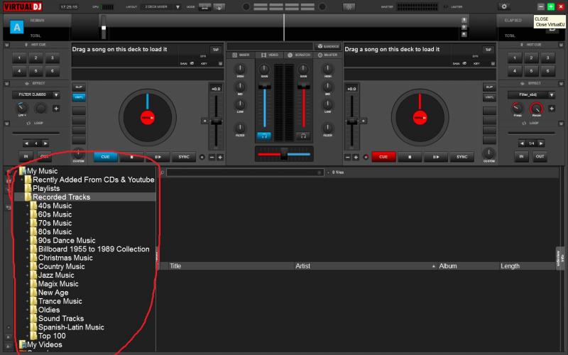
Task: Double the right deck loop length arrow
Action: pyautogui.click(x=541, y=143)
